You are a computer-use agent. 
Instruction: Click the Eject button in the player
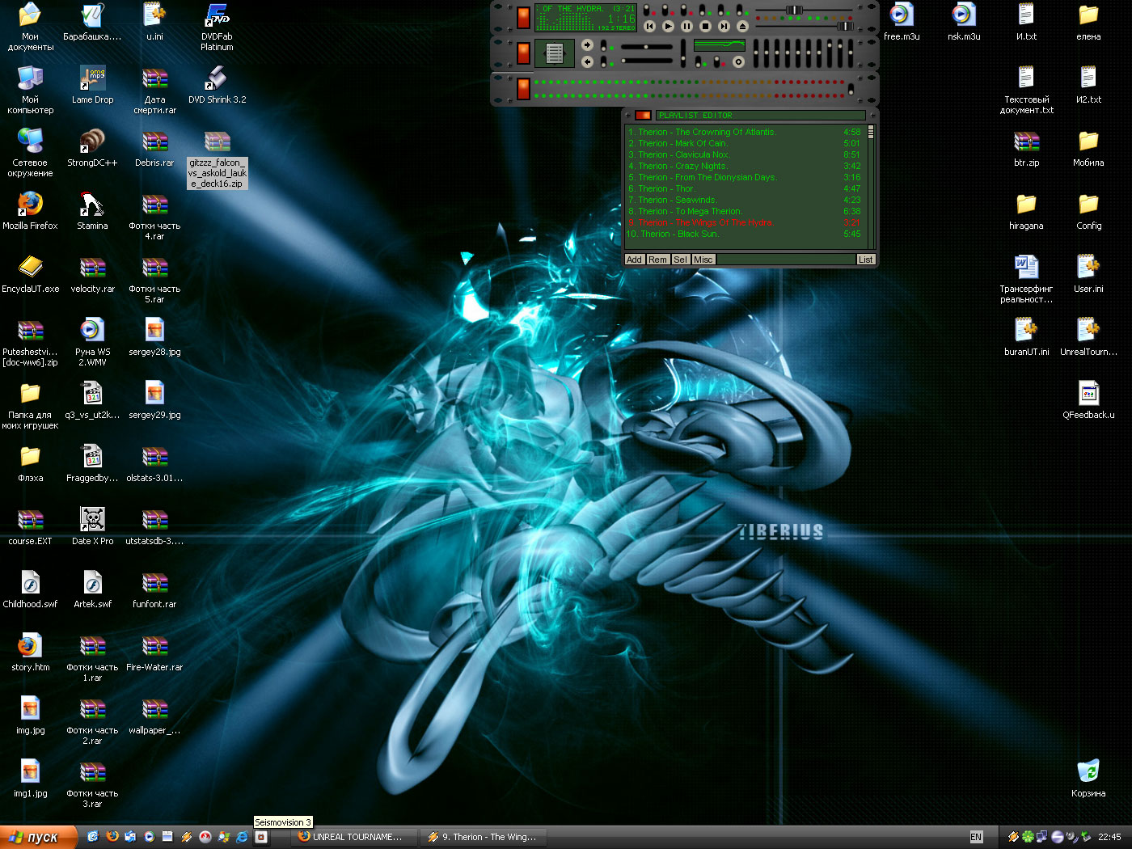pos(742,27)
